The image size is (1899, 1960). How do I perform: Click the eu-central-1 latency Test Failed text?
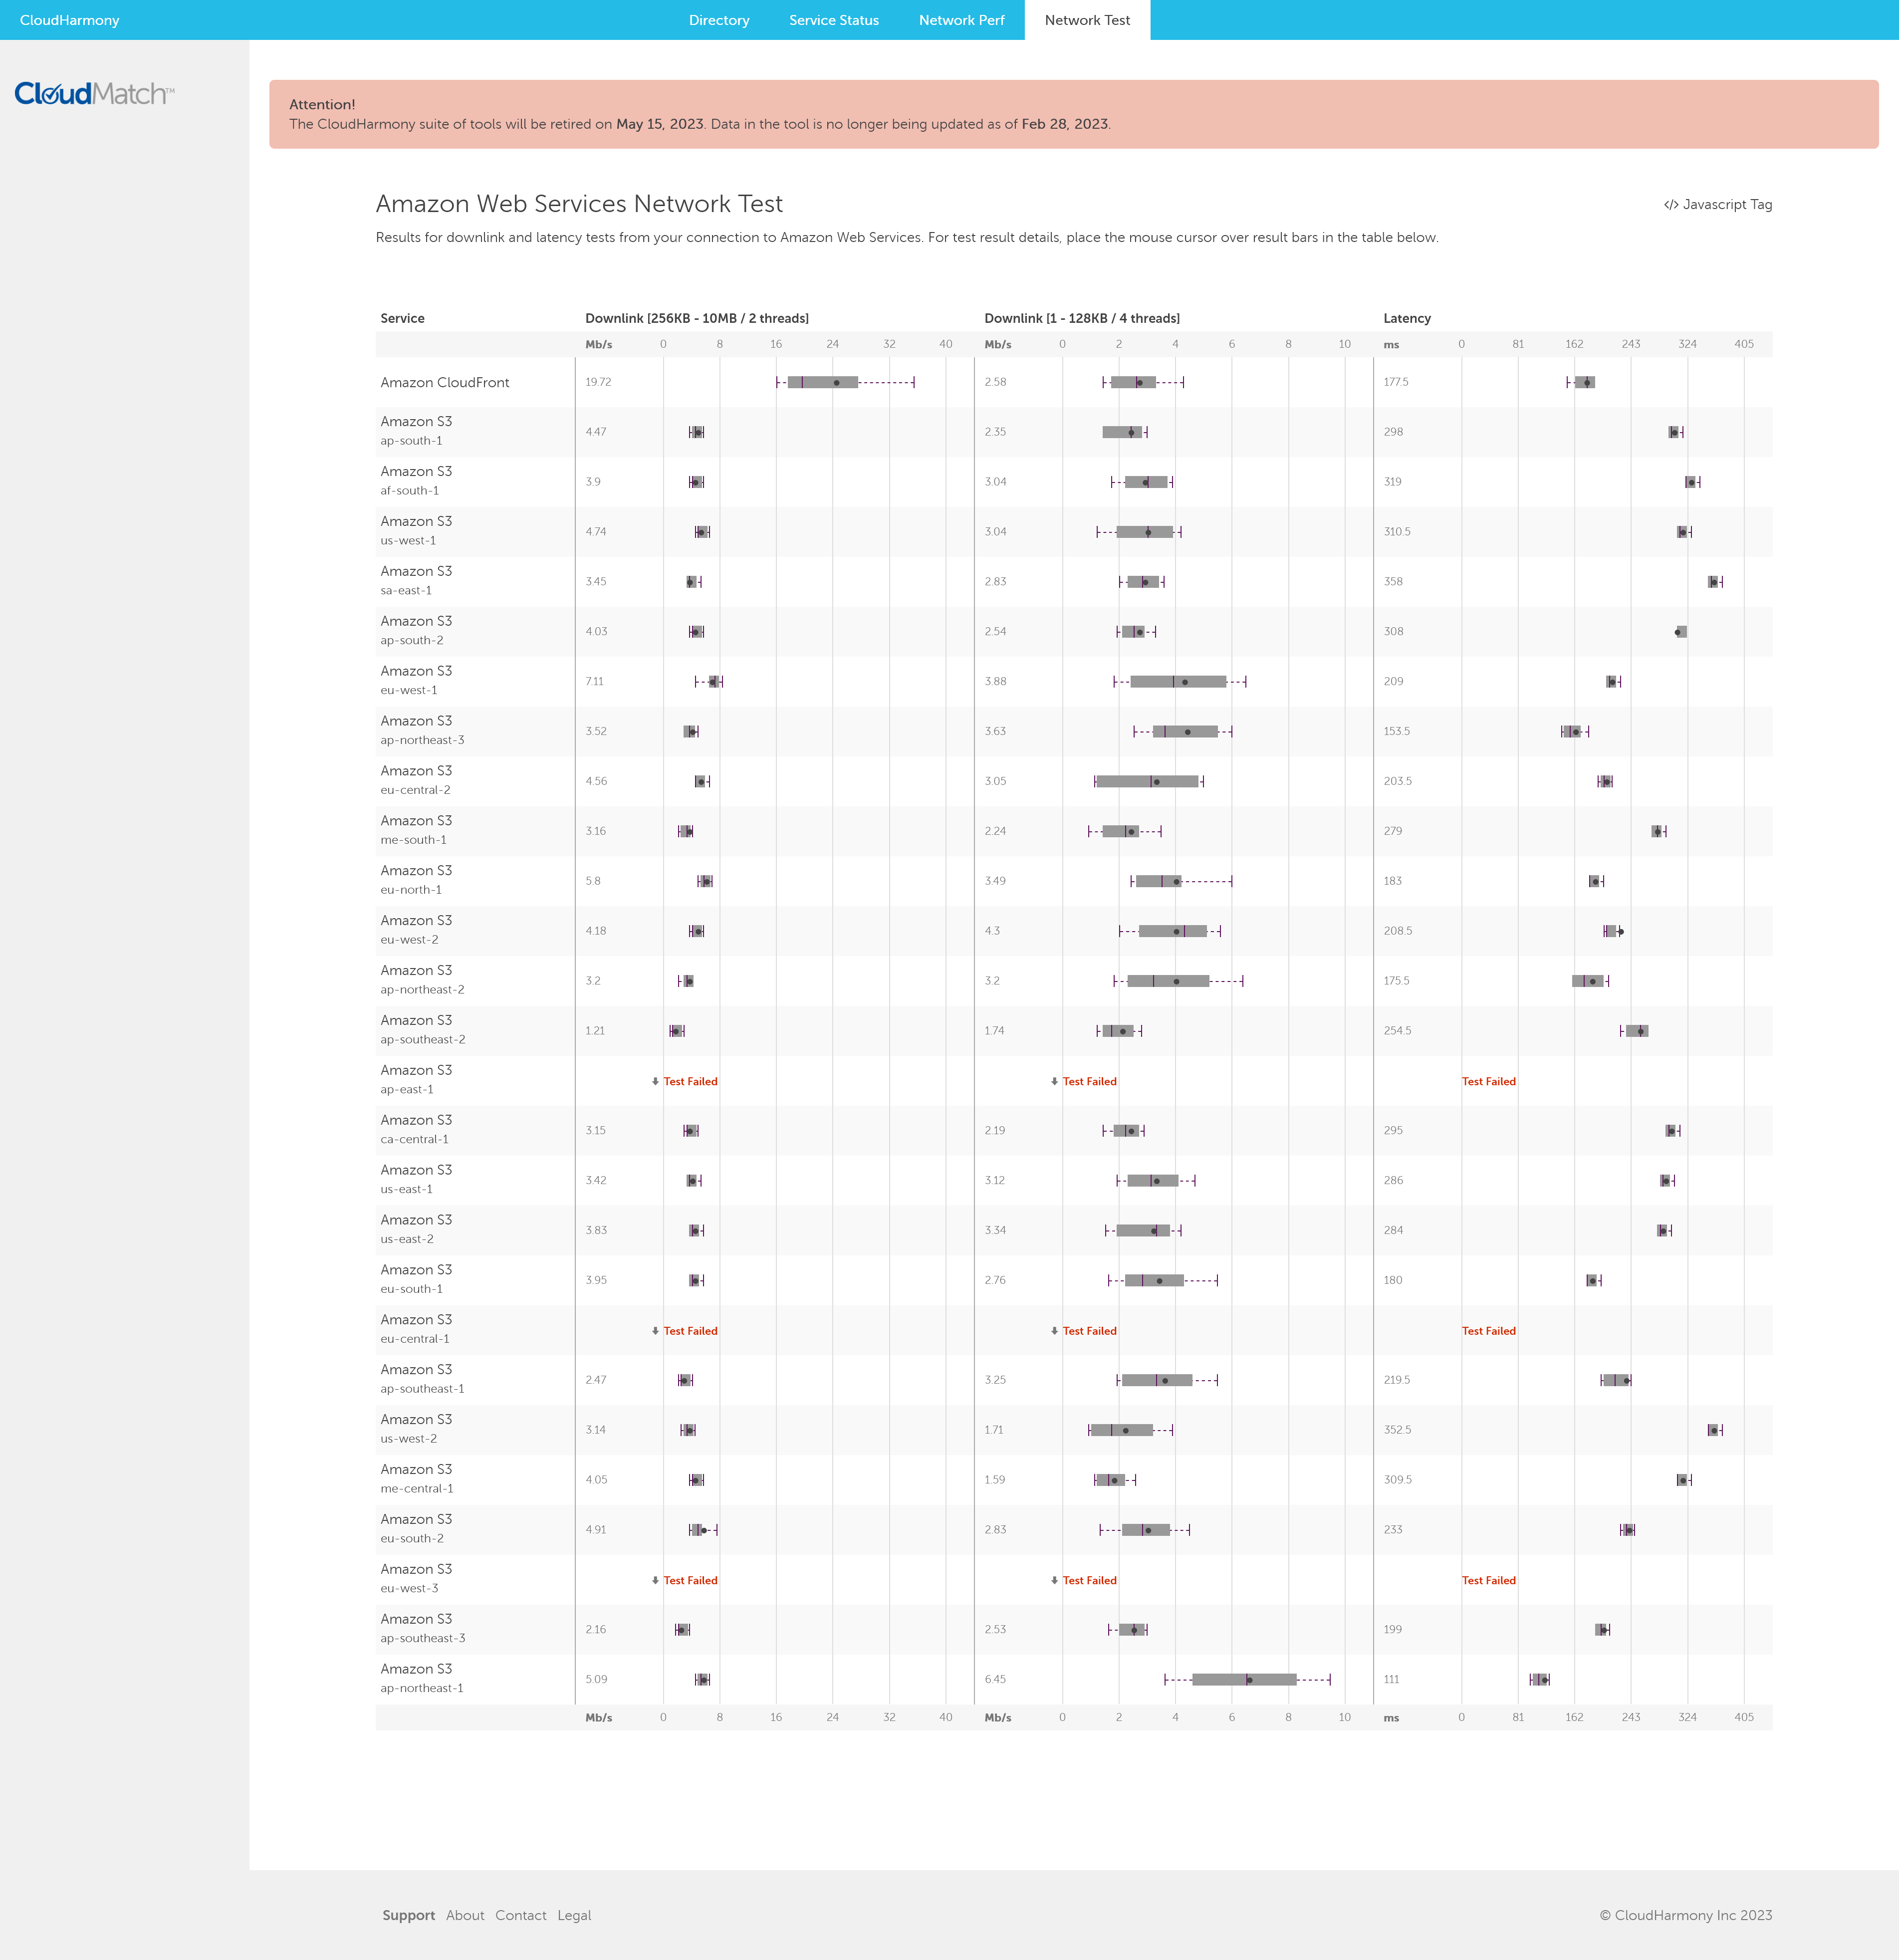click(1488, 1332)
